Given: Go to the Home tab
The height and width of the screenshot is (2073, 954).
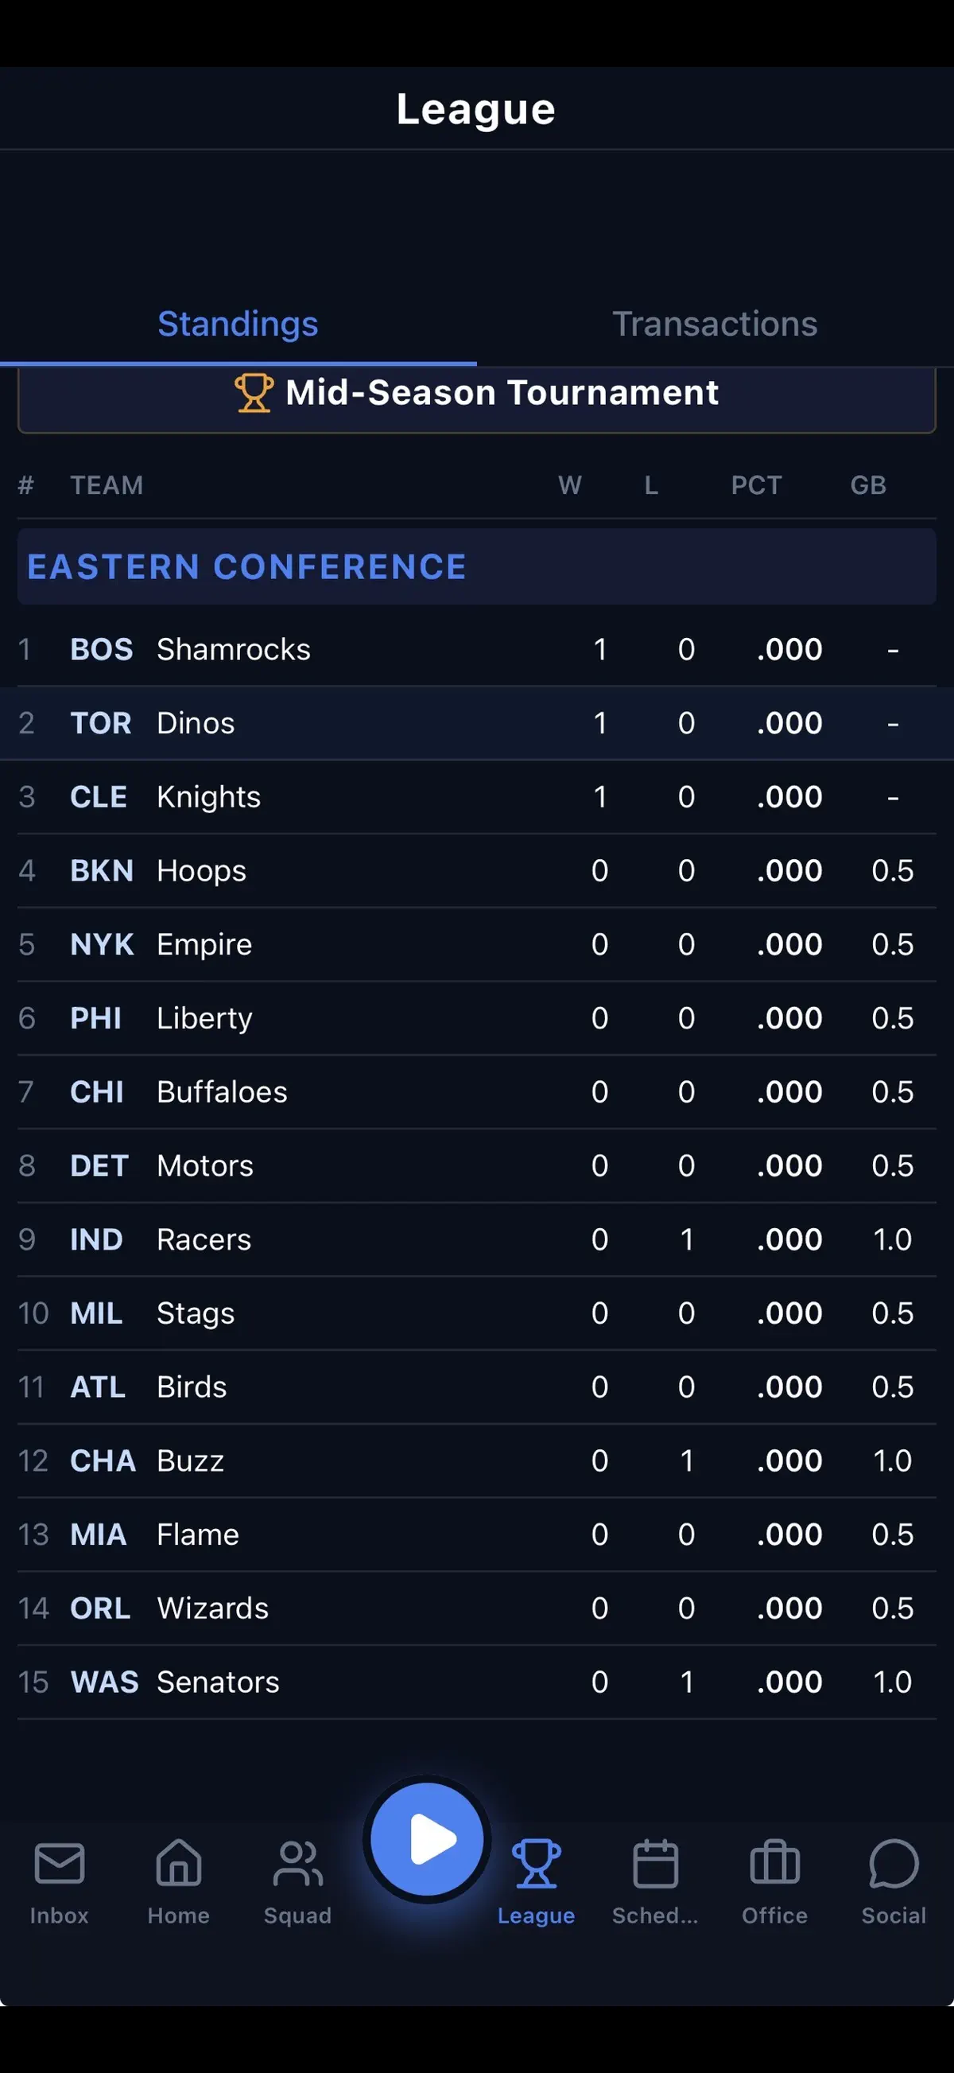Looking at the screenshot, I should 179,1864.
